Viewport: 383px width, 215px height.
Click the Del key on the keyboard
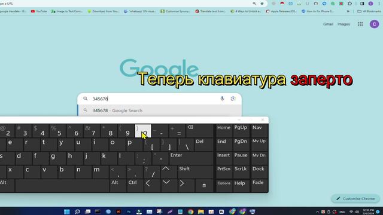(x=204, y=145)
